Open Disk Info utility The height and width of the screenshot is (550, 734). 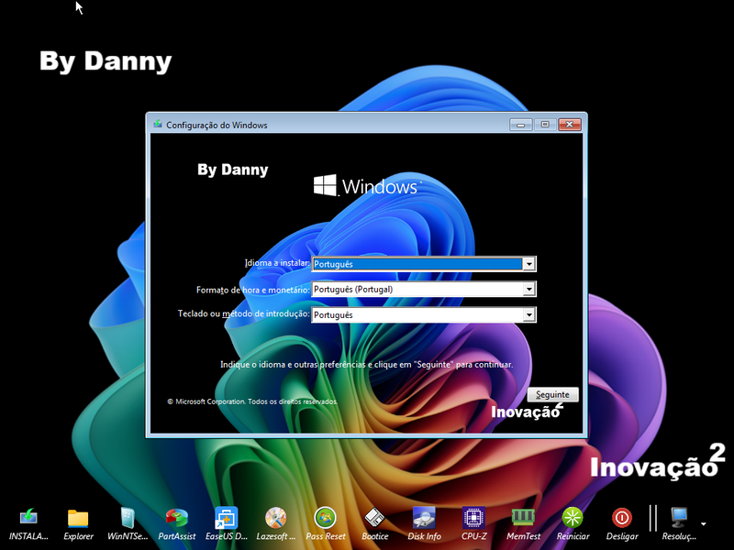pos(424,518)
